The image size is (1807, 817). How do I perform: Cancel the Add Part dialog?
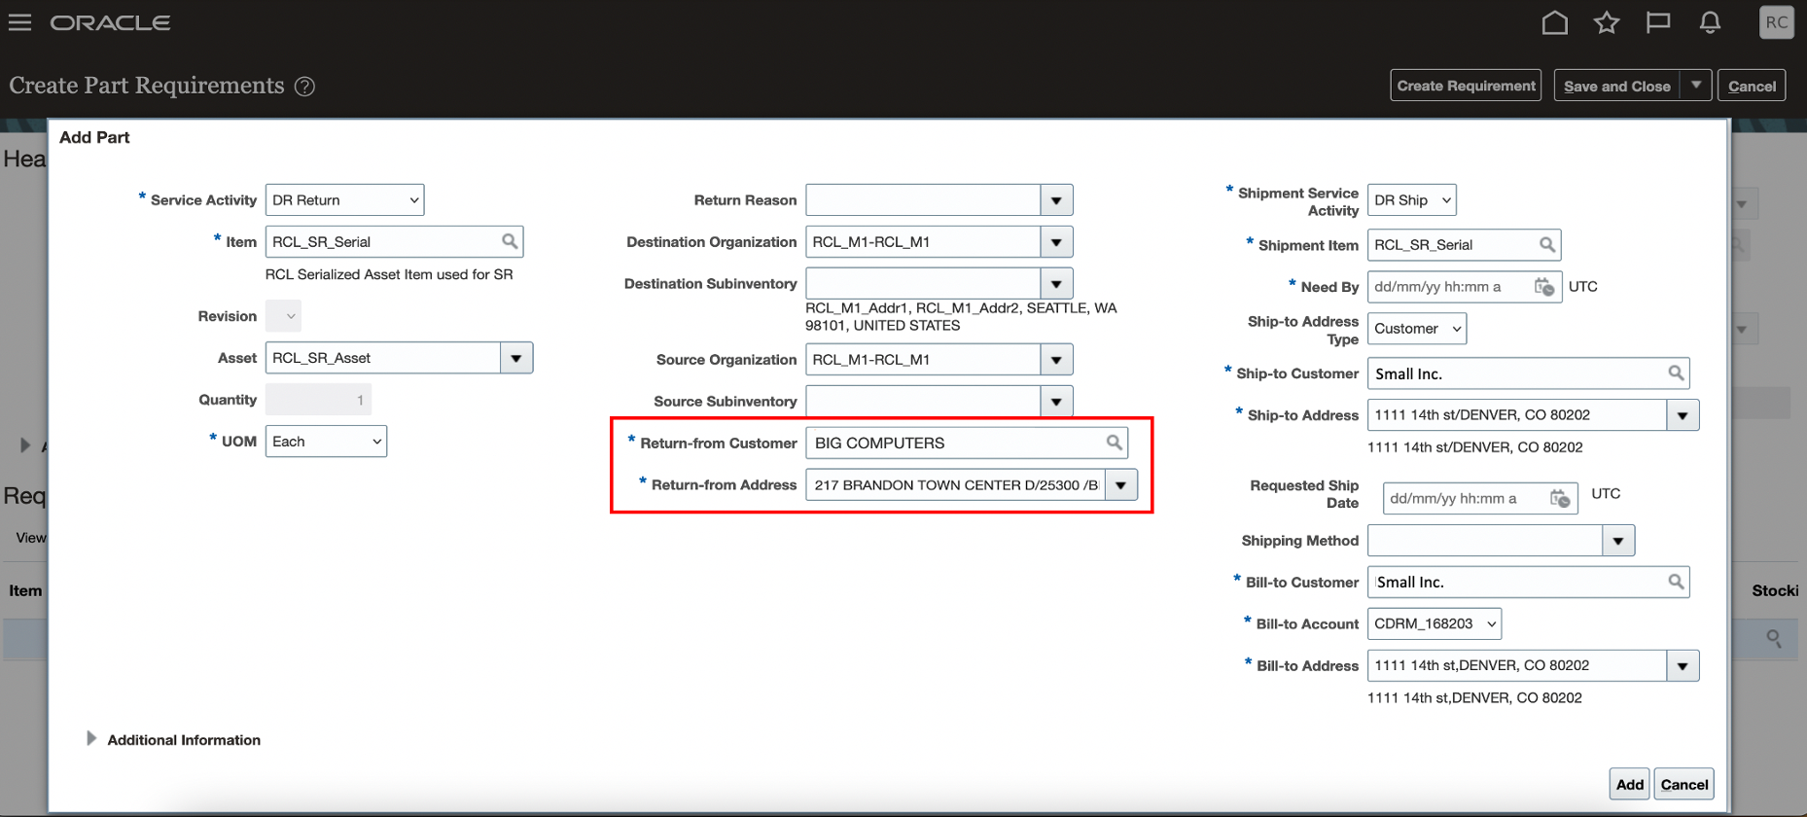click(1683, 784)
